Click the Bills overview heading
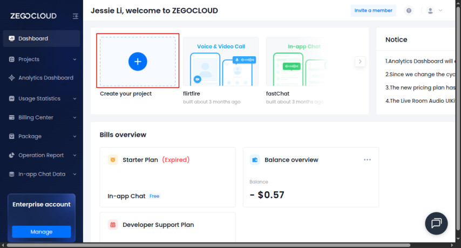The width and height of the screenshot is (461, 248). tap(123, 135)
